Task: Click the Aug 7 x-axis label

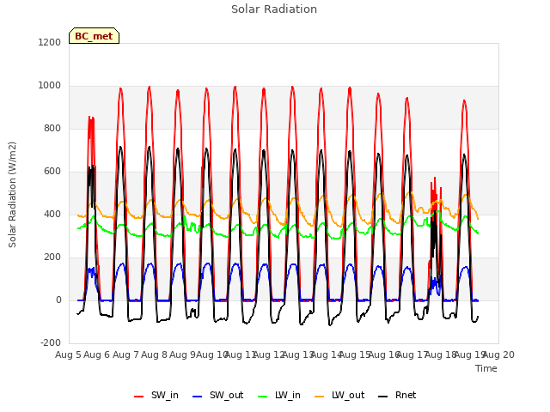Action: (x=125, y=354)
